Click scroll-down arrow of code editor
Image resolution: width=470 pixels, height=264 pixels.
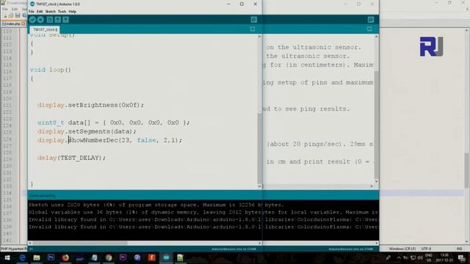pyautogui.click(x=259, y=186)
